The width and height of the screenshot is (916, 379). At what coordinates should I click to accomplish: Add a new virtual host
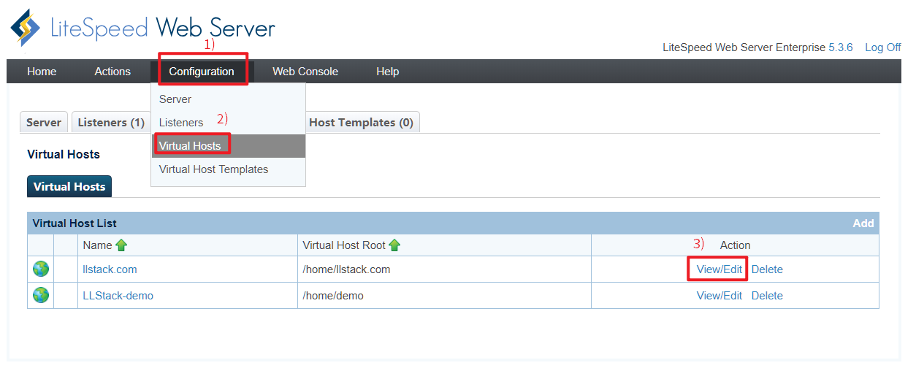863,223
